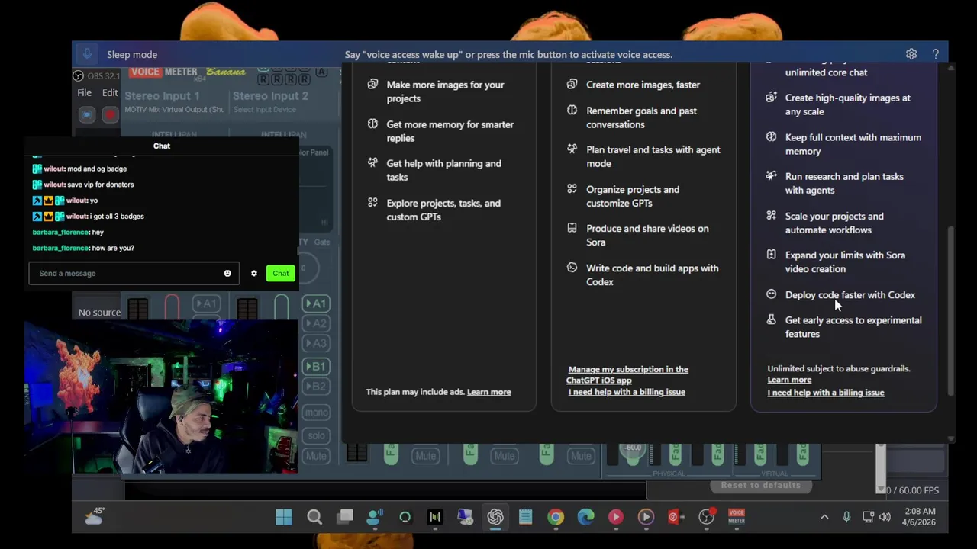Toggle Voicemeeter B1 bus routing
977x549 pixels.
[316, 367]
